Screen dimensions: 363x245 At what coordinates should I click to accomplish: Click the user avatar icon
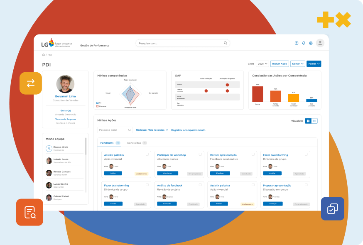(320, 43)
